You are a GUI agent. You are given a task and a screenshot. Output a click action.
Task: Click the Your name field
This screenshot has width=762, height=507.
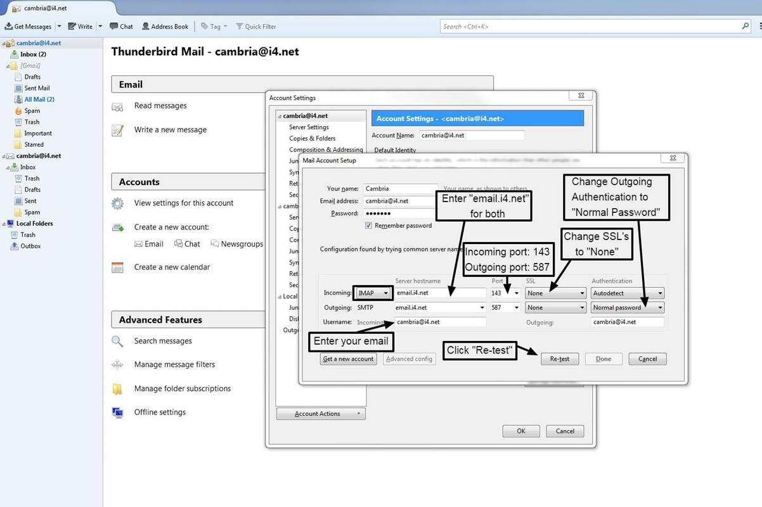pos(401,189)
